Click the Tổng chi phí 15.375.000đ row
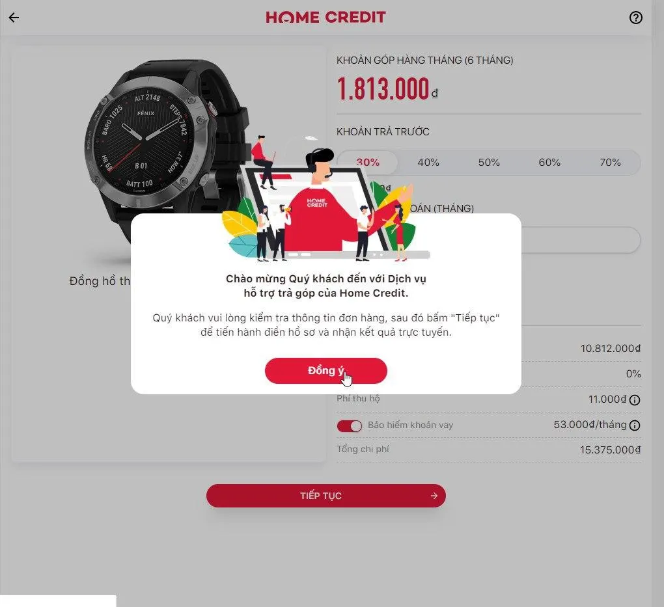 (x=489, y=450)
